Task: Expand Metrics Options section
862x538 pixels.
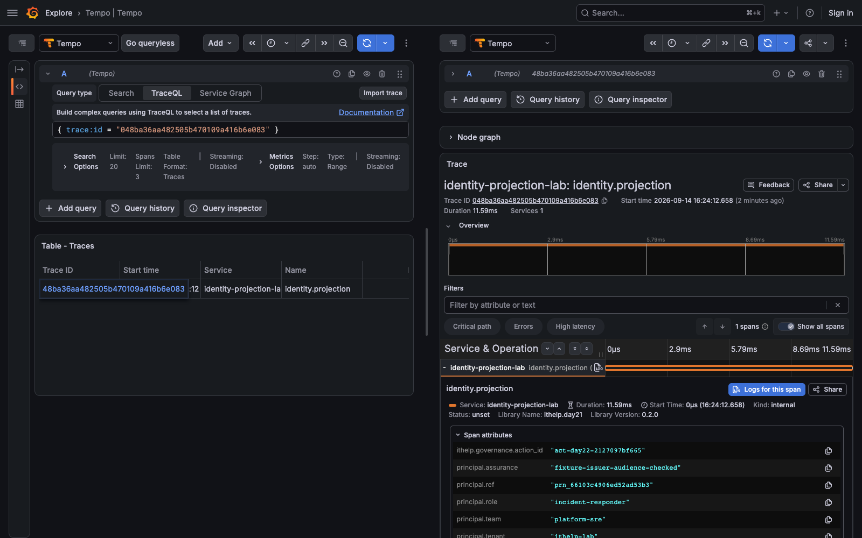Action: [x=261, y=162]
